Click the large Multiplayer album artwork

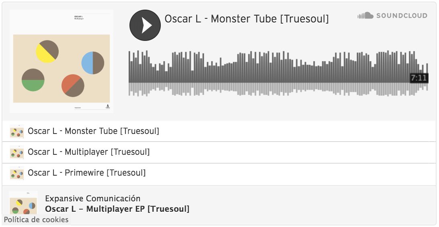pos(62,61)
